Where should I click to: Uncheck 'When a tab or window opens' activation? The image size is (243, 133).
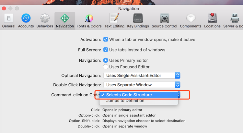point(106,40)
